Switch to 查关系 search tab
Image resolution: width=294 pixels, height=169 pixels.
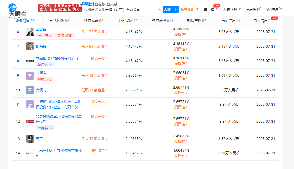coord(112,4)
